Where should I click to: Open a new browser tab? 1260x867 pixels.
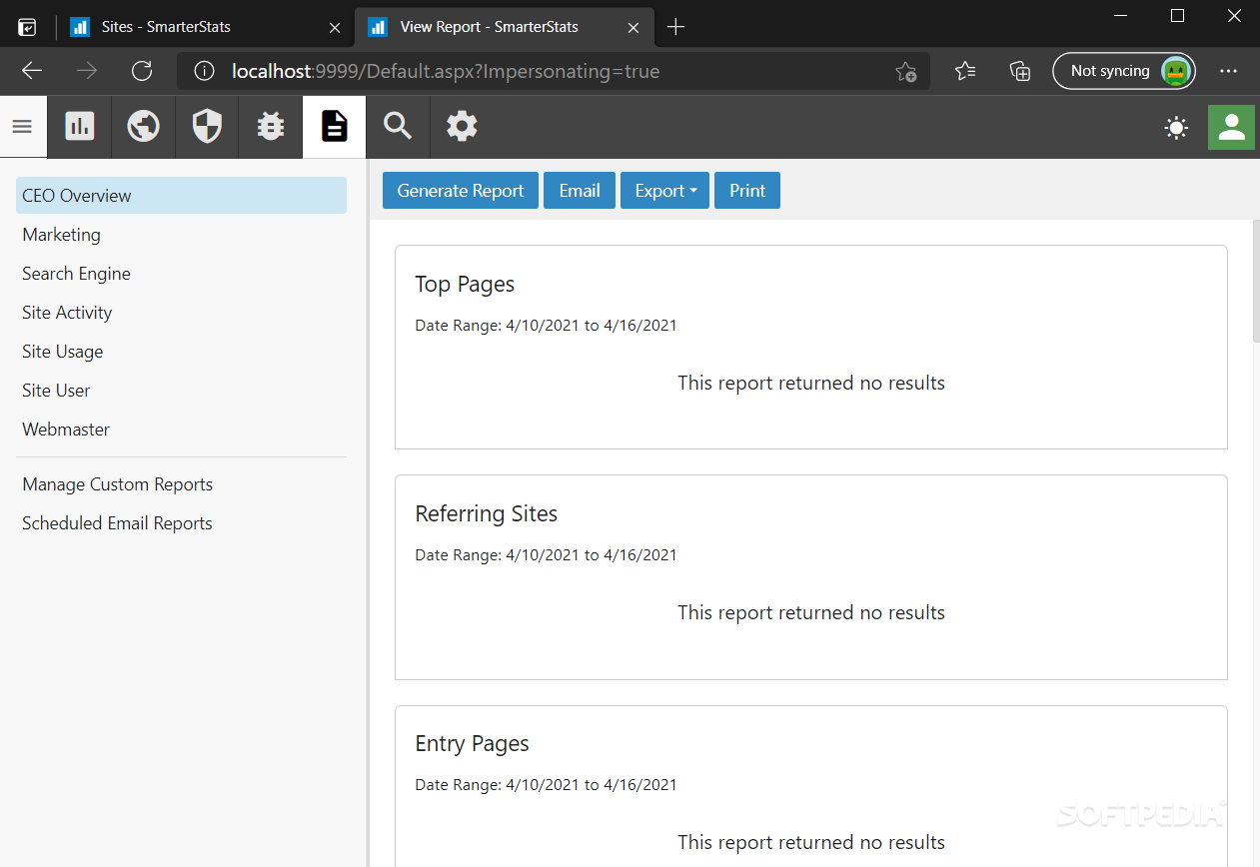tap(675, 27)
